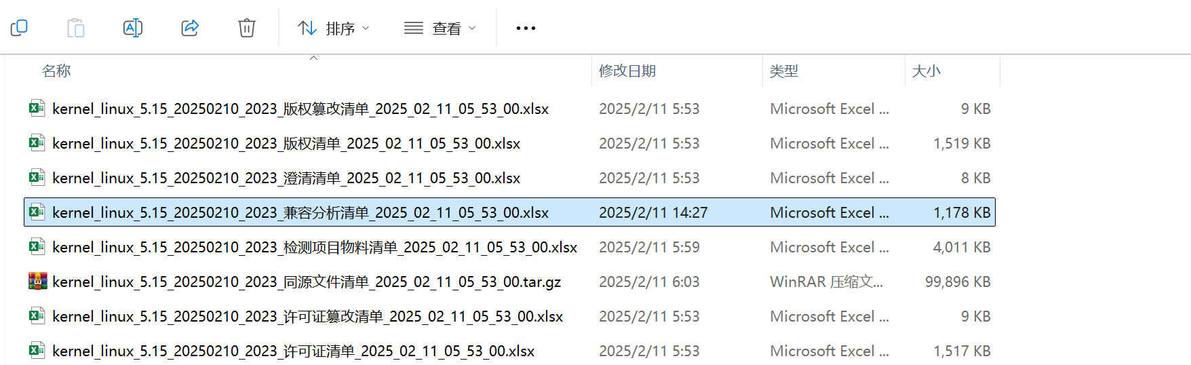Click the 大小 column header
Image resolution: width=1191 pixels, height=365 pixels.
pos(926,71)
